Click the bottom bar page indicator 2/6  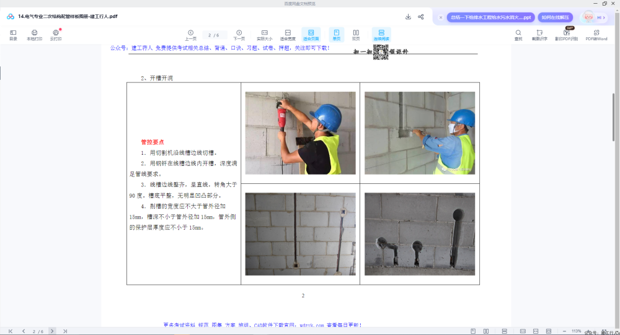coord(38,331)
